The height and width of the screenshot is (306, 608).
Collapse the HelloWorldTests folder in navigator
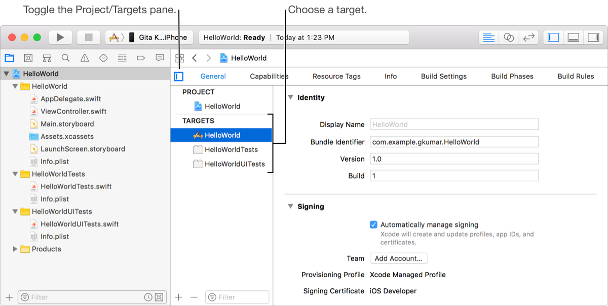coord(15,174)
